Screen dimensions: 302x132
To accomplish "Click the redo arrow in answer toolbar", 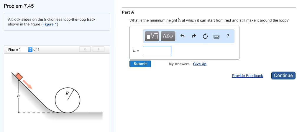I will [x=194, y=36].
